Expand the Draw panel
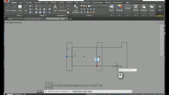This screenshot has height=95, width=169. 20,15
